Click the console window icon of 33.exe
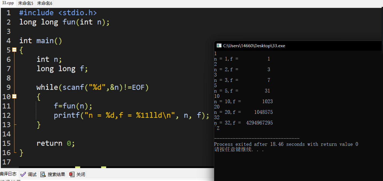Image resolution: width=383 pixels, height=181 pixels. click(219, 46)
